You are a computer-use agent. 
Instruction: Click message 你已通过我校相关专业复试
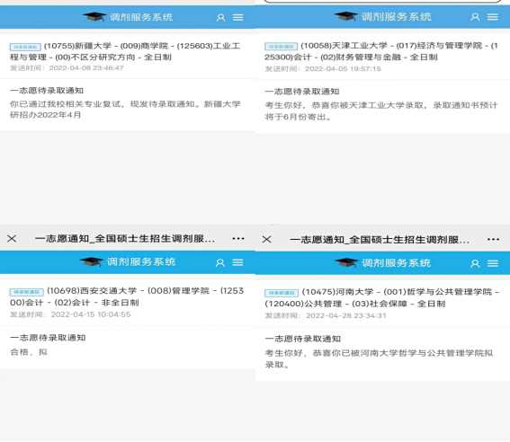(125, 110)
